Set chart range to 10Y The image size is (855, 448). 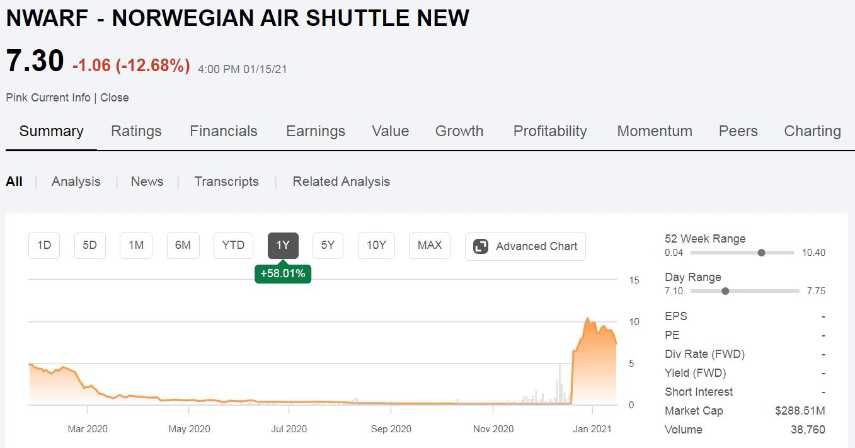coord(376,246)
